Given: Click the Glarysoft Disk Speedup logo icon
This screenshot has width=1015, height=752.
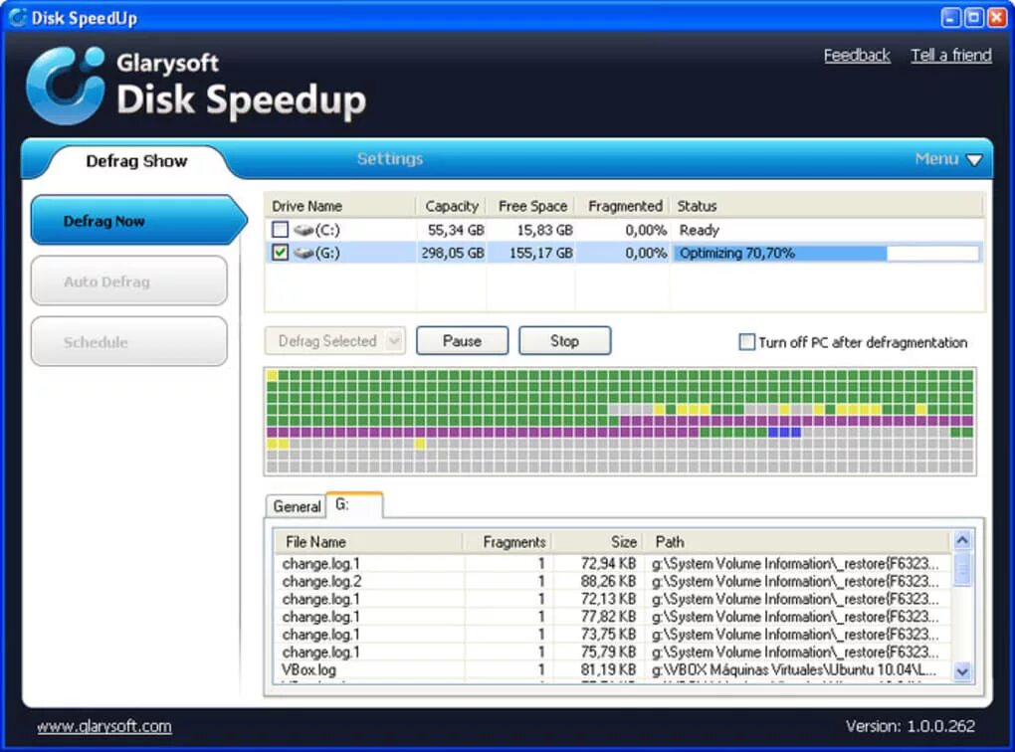Looking at the screenshot, I should (66, 86).
